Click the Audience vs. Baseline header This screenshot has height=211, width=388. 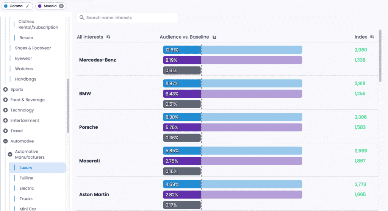[x=185, y=37]
